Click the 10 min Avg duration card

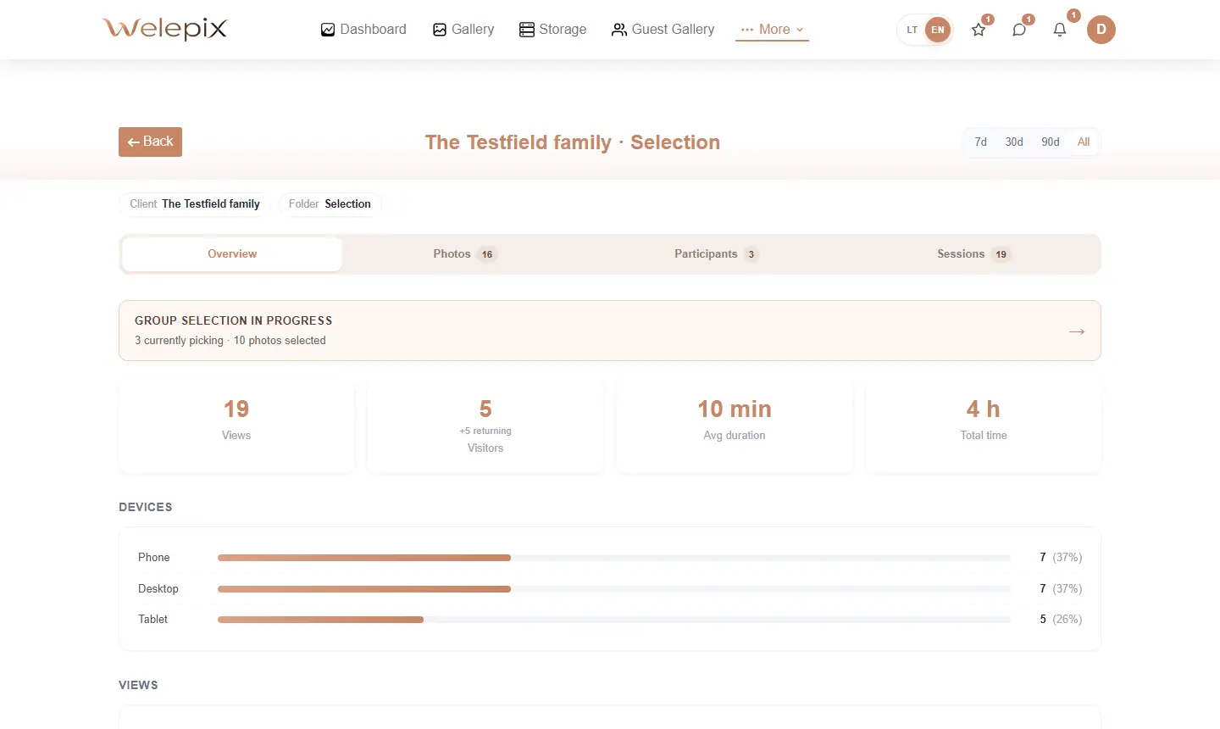tap(735, 426)
